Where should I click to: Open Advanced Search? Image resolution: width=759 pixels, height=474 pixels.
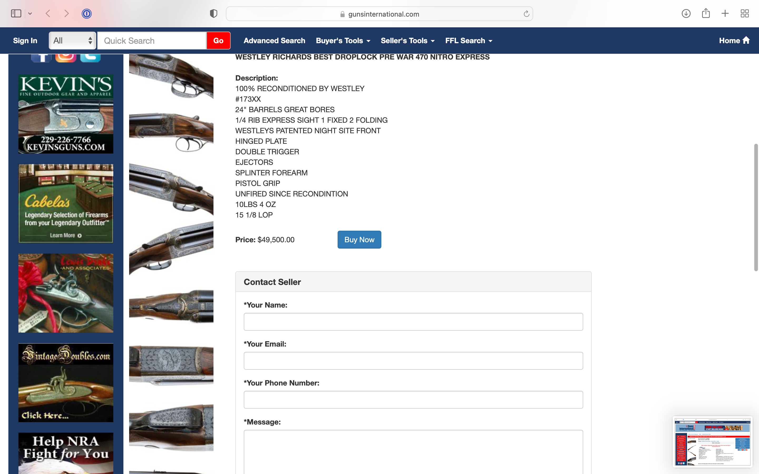pyautogui.click(x=274, y=41)
